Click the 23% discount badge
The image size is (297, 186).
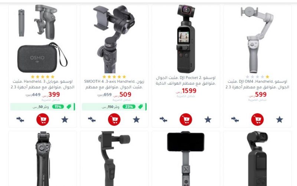129,107
